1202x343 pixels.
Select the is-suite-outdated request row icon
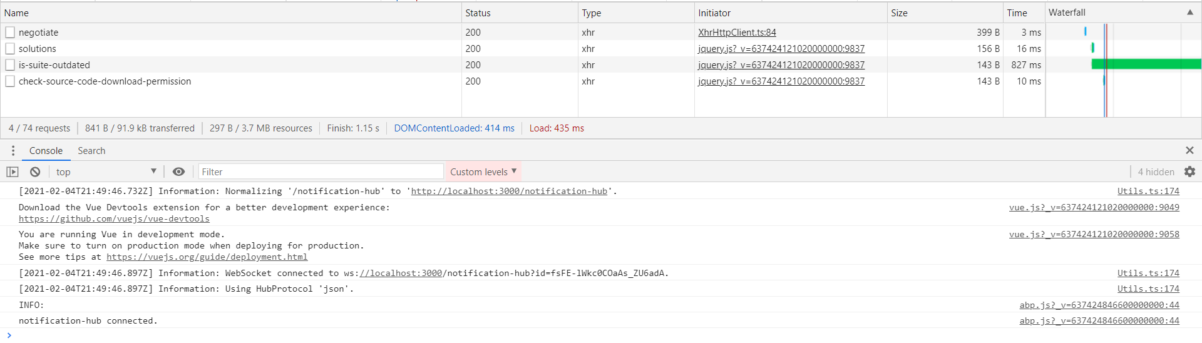click(10, 64)
